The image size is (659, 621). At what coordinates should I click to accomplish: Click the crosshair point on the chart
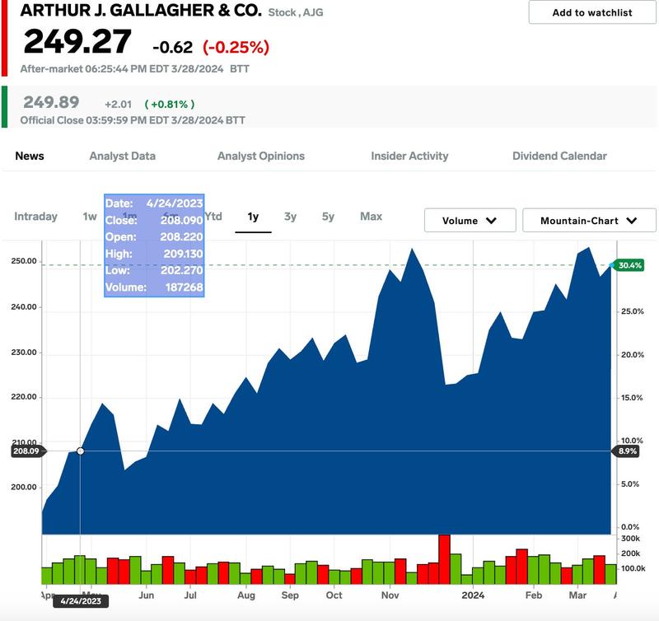pyautogui.click(x=80, y=451)
